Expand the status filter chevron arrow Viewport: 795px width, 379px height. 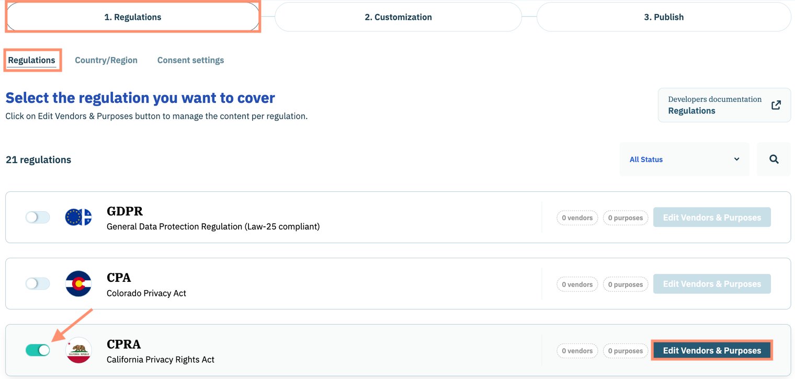[x=736, y=159]
